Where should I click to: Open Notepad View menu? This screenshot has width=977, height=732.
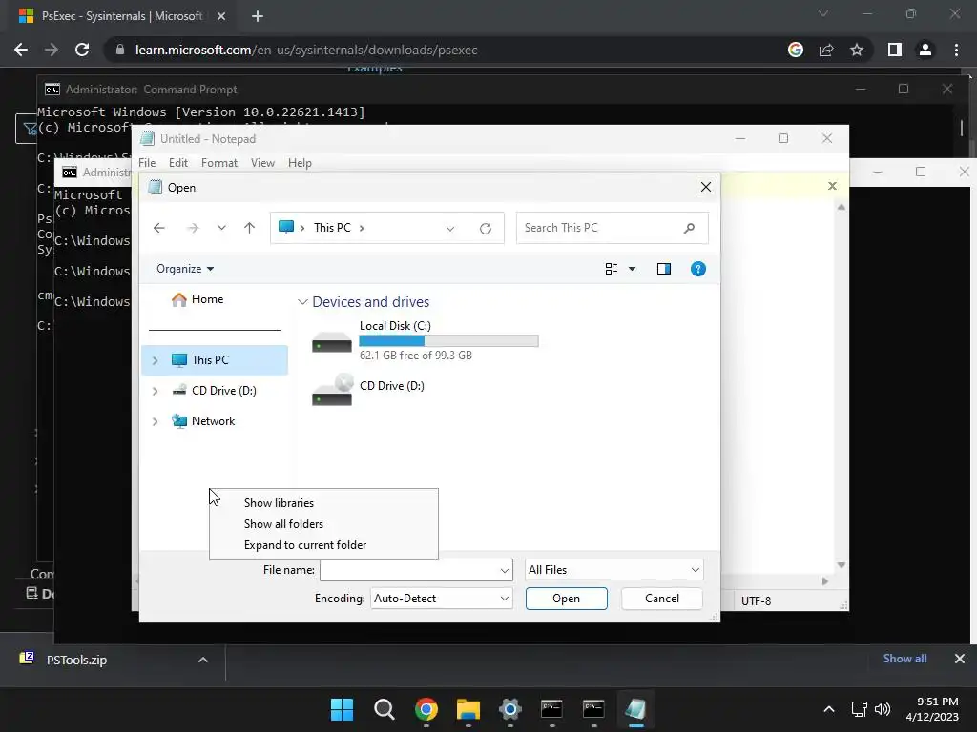[x=262, y=163]
